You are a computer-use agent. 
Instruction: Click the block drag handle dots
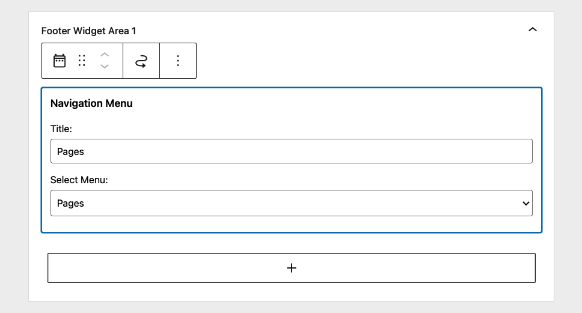point(82,61)
